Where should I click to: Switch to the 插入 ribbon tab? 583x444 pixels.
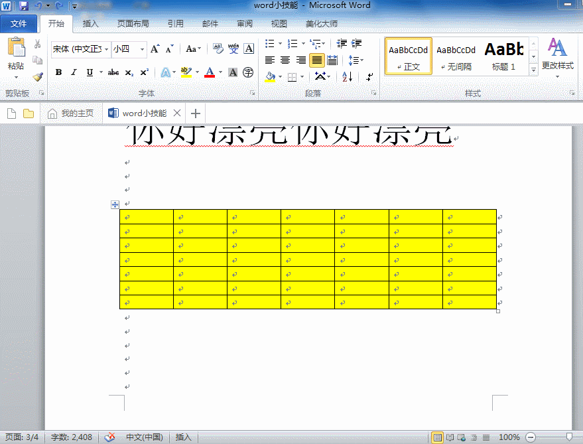[x=90, y=24]
